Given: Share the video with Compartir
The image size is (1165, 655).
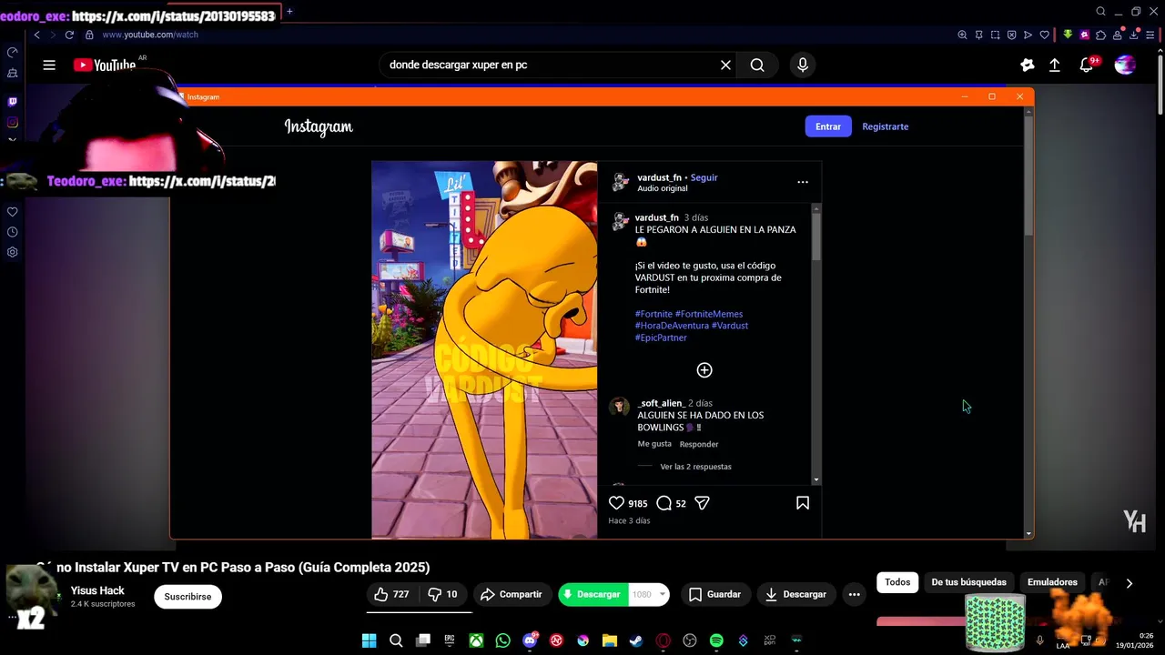Looking at the screenshot, I should point(512,594).
